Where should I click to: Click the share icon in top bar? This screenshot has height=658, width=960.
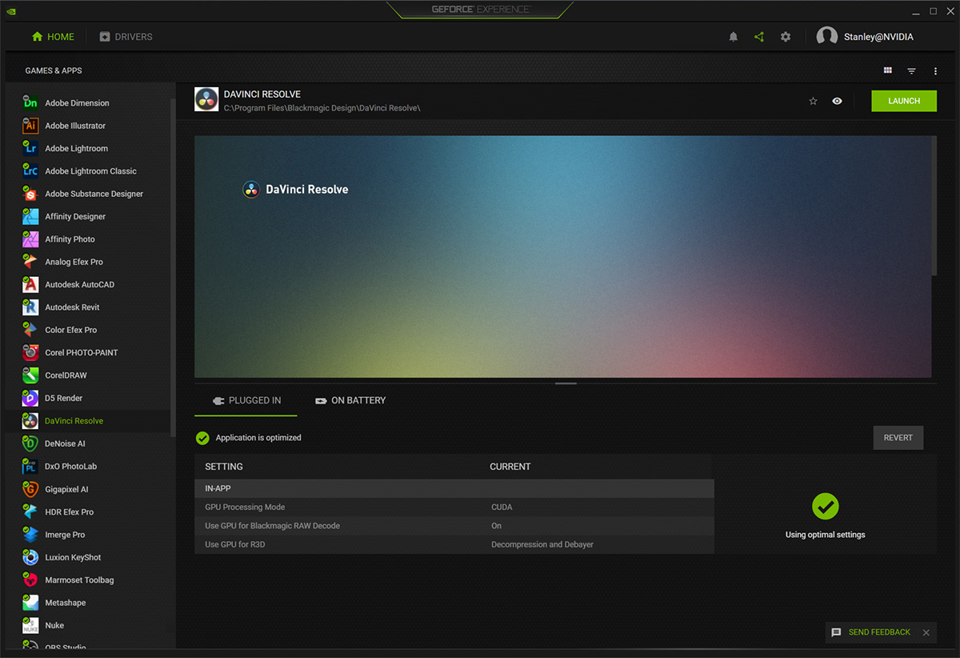click(759, 37)
